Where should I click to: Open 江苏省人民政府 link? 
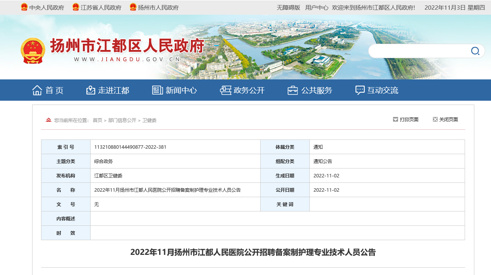tap(101, 7)
